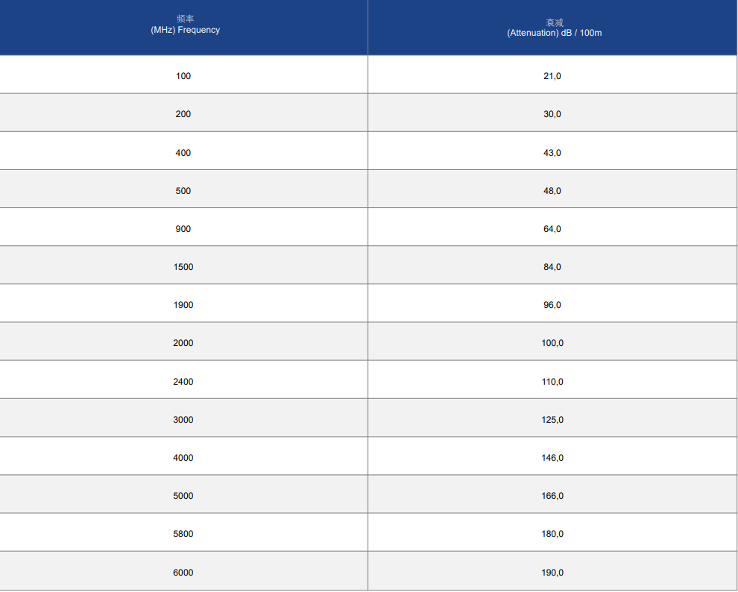Select the 100 MHz frequency cell
The width and height of the screenshot is (738, 592).
click(x=183, y=75)
